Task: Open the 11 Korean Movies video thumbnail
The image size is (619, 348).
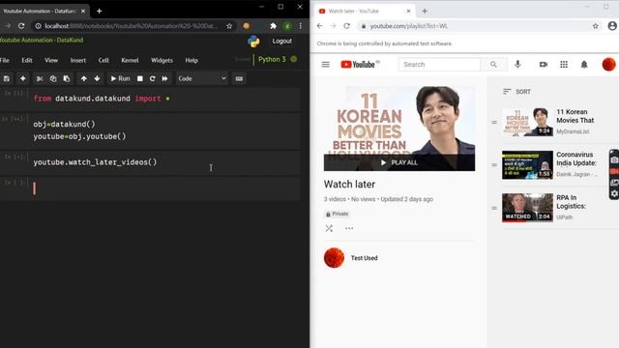Action: (527, 123)
